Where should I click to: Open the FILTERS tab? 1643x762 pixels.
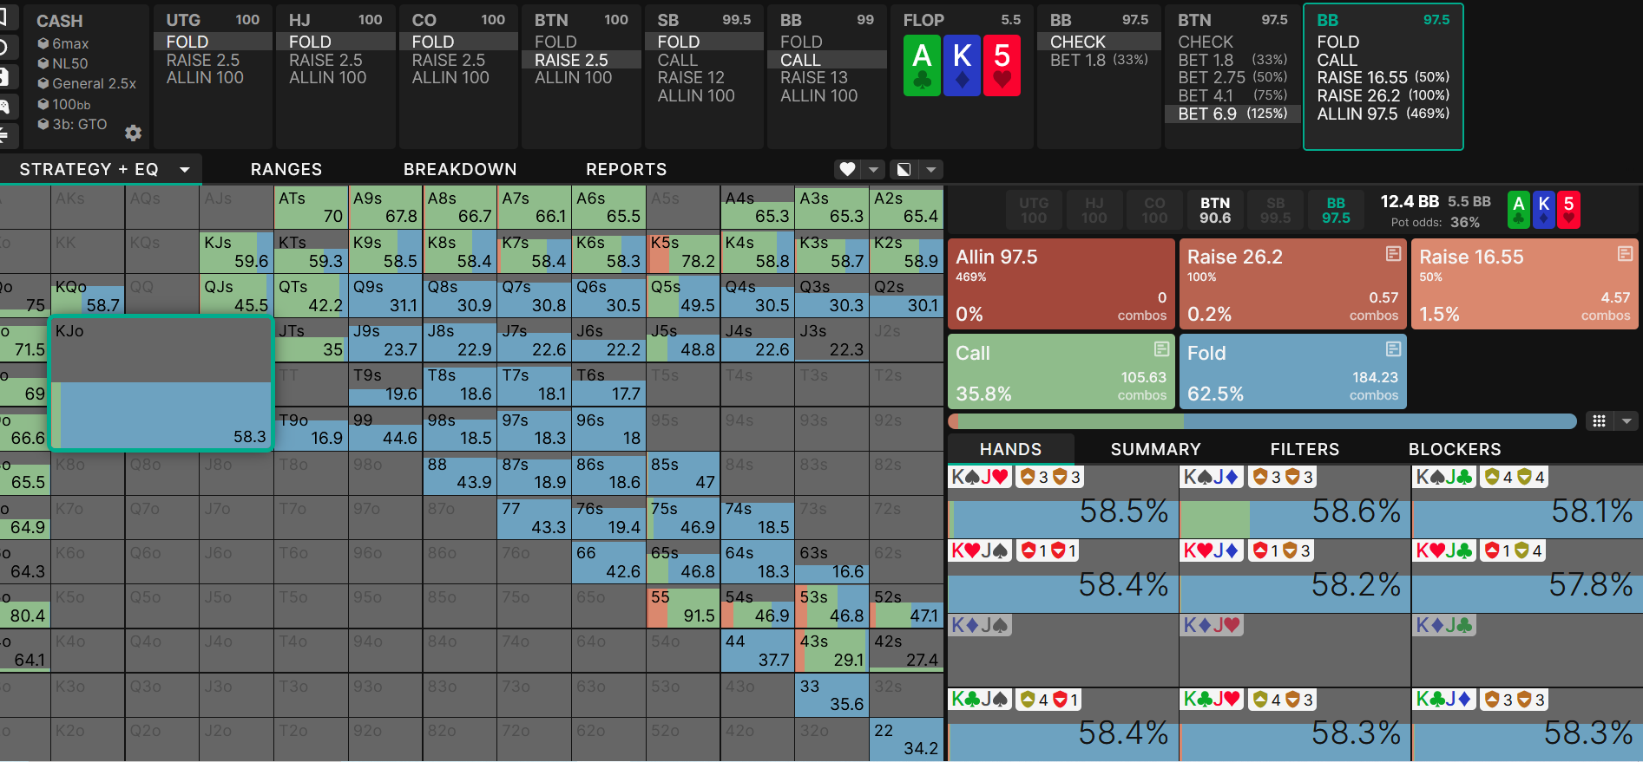[1305, 449]
